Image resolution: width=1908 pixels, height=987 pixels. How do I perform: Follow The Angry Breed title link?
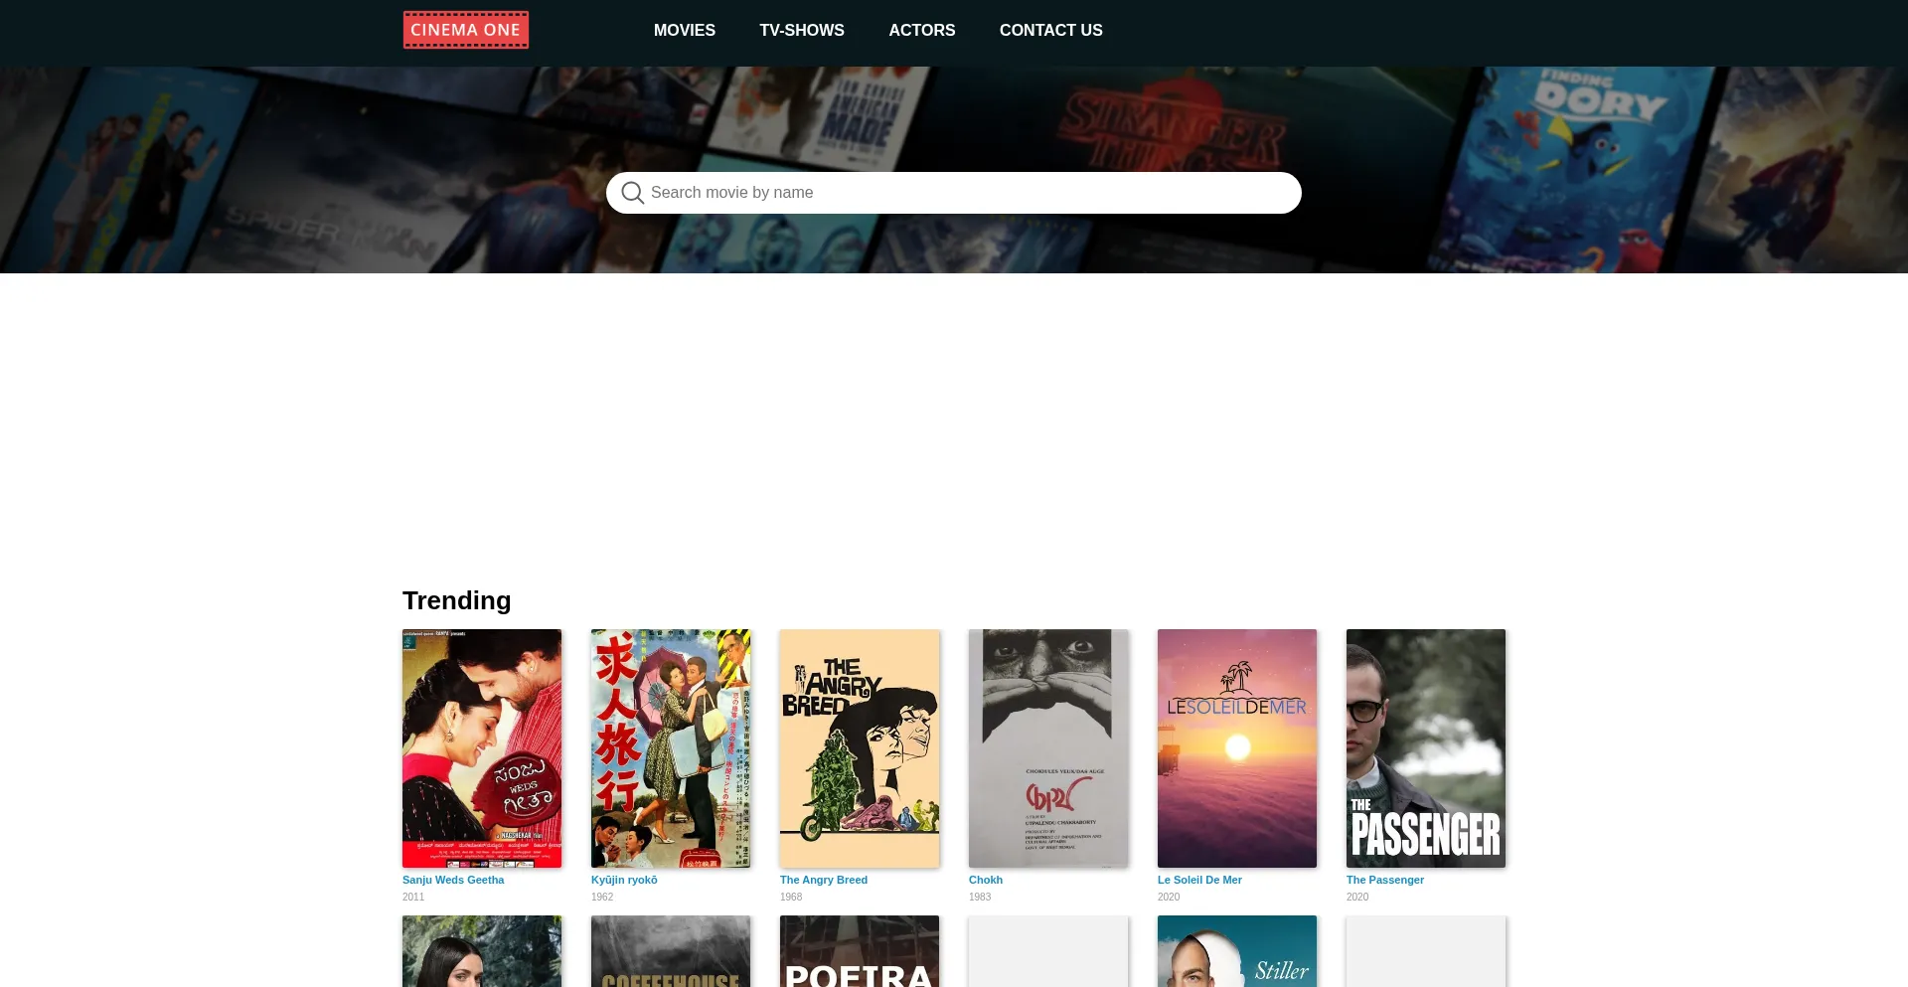pos(823,880)
